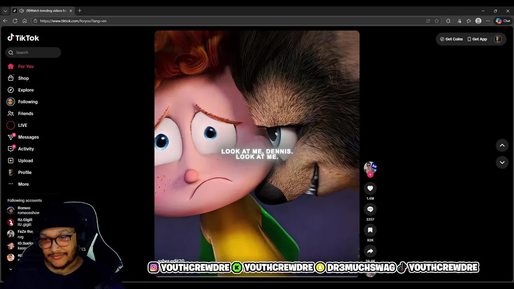Go back in browser

(x=5, y=21)
